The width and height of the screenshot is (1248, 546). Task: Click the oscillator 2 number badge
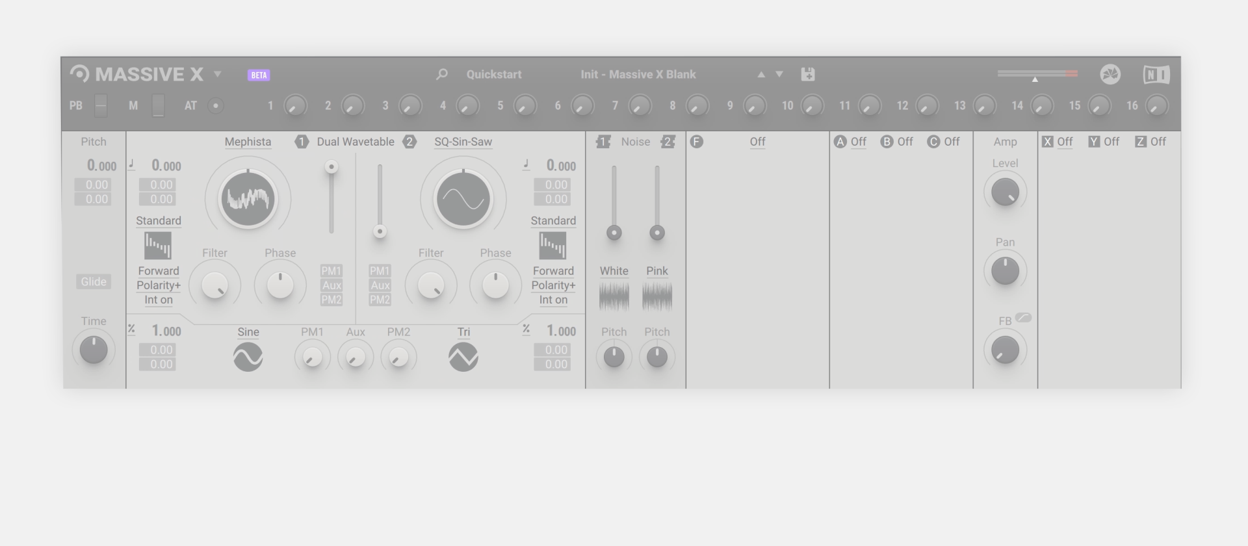(409, 142)
